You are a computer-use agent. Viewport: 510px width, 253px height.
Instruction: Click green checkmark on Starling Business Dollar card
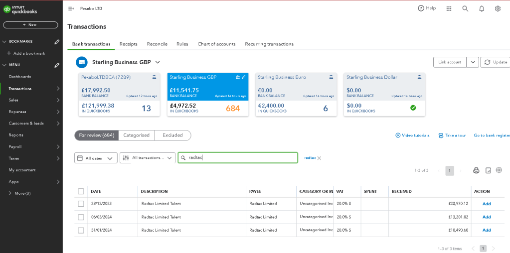(413, 108)
